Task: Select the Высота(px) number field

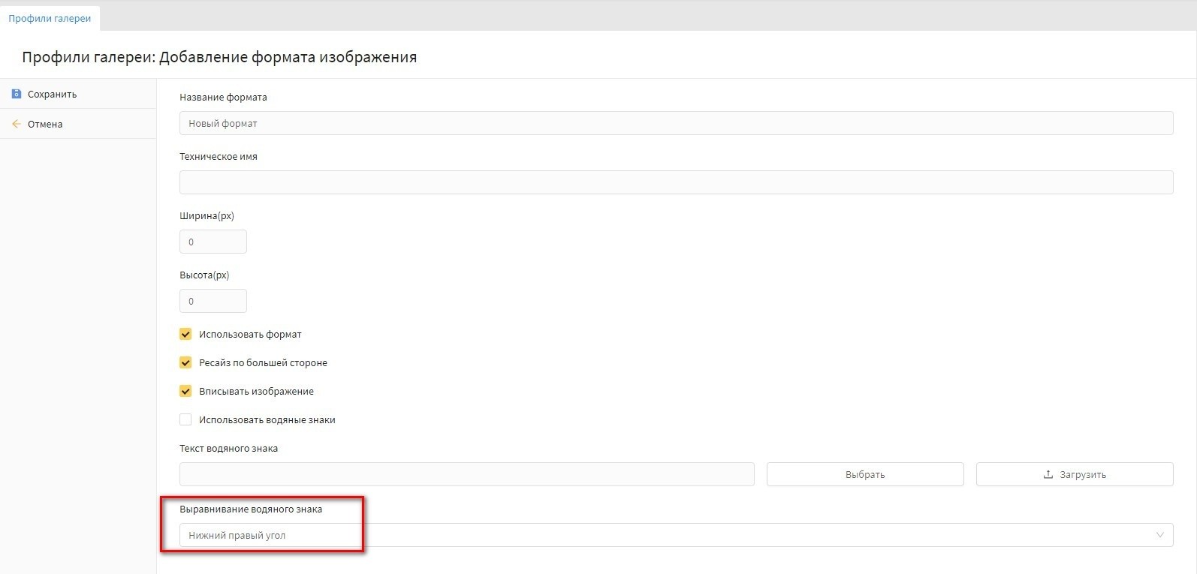Action: (213, 301)
